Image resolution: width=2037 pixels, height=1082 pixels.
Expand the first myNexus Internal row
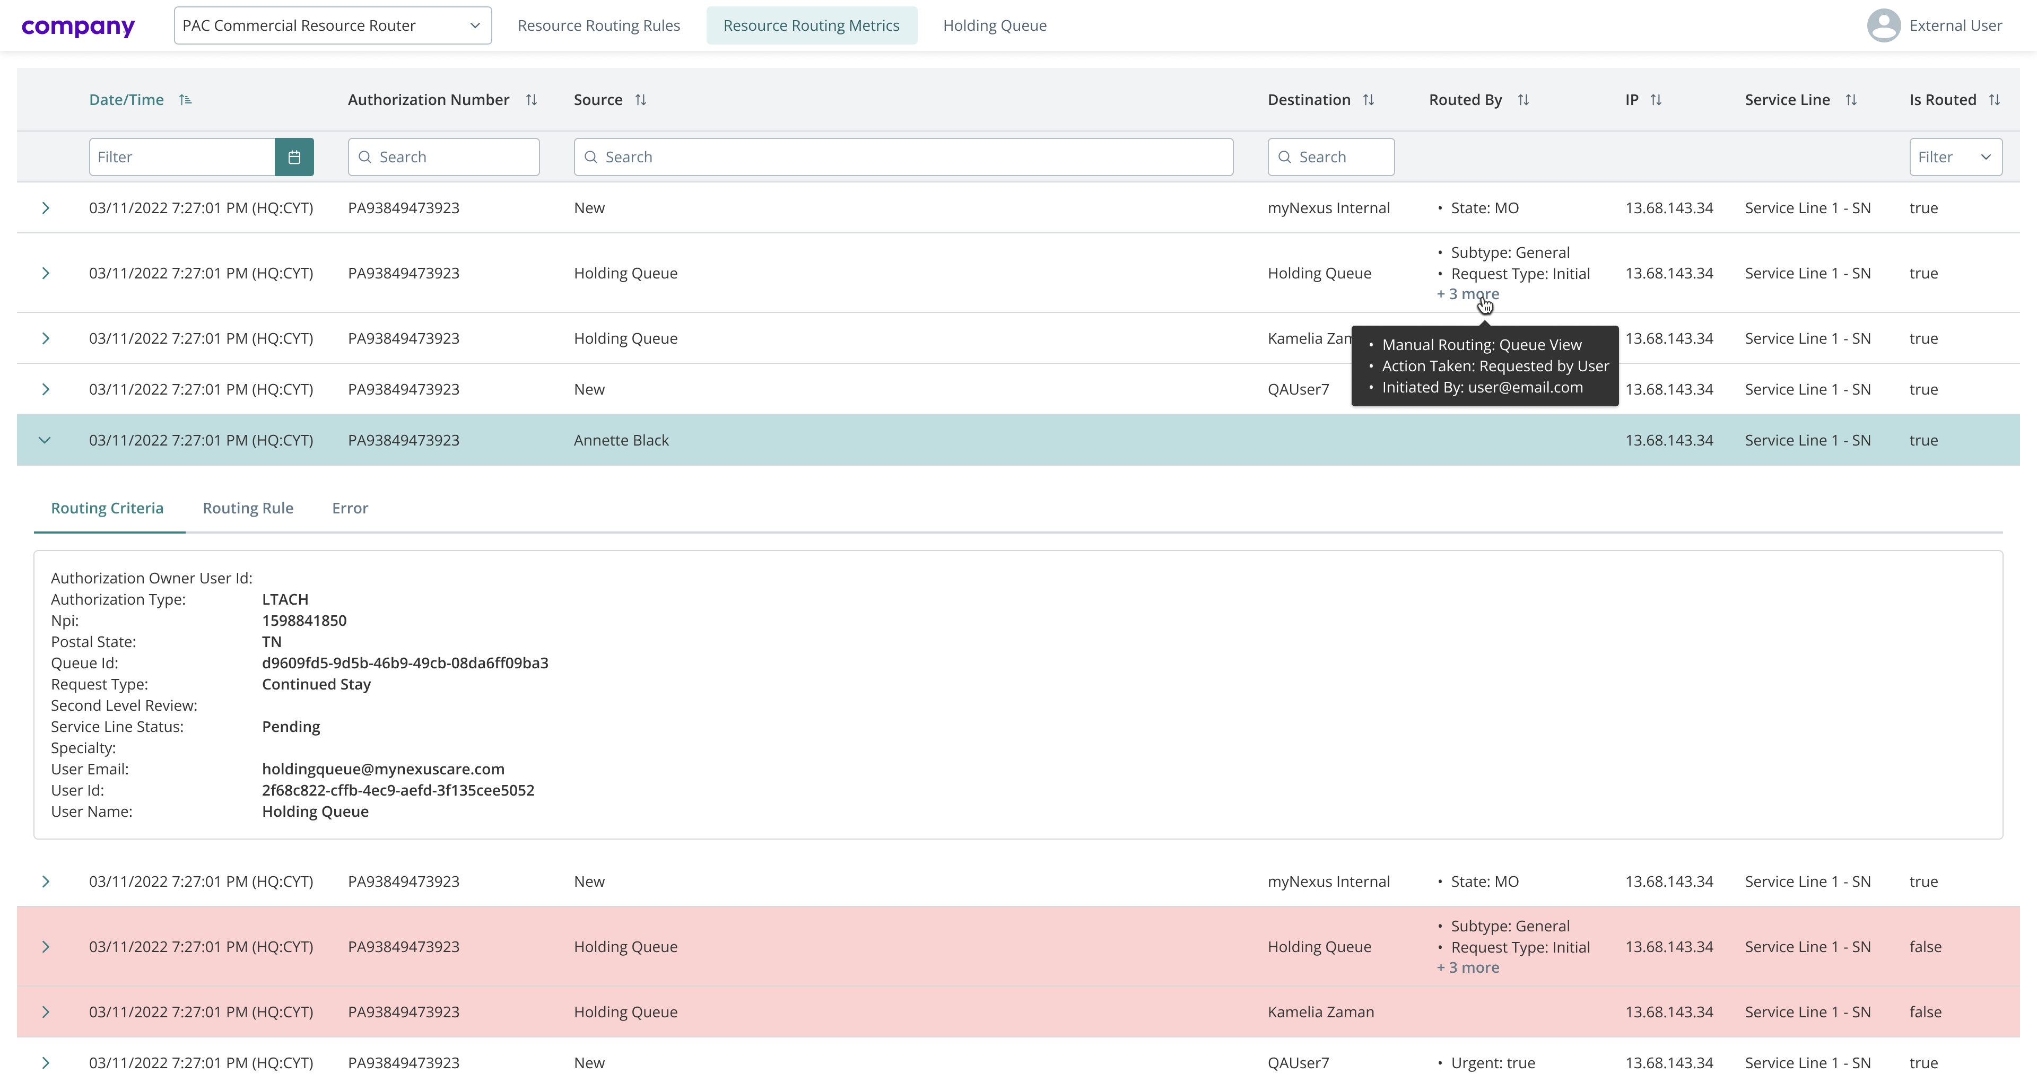(x=45, y=207)
